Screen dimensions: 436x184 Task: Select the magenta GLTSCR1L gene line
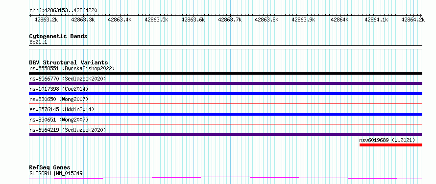click(x=225, y=178)
